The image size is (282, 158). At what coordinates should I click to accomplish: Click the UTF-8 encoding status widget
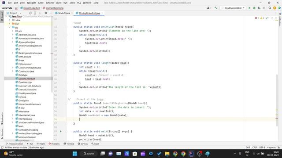pyautogui.click(x=262, y=147)
